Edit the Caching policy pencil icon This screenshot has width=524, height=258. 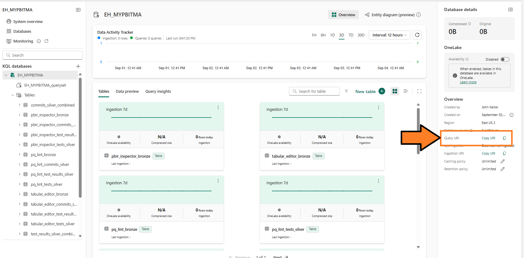[x=503, y=161]
